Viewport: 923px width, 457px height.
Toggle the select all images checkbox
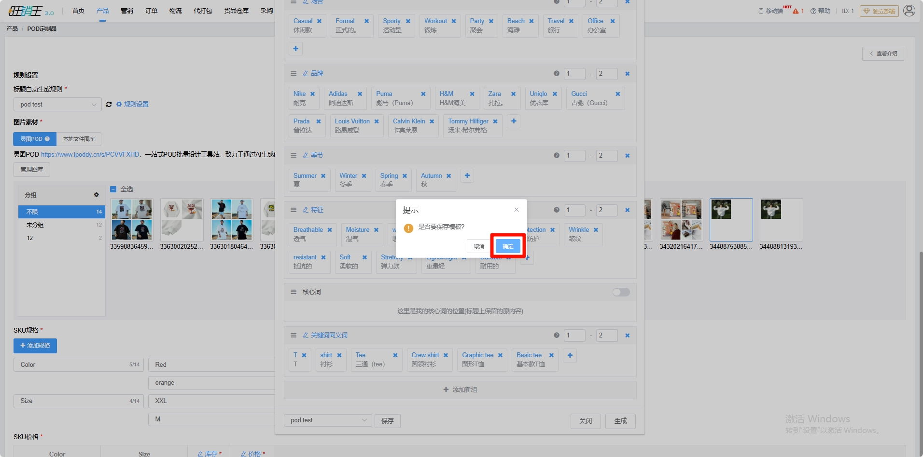click(x=113, y=189)
